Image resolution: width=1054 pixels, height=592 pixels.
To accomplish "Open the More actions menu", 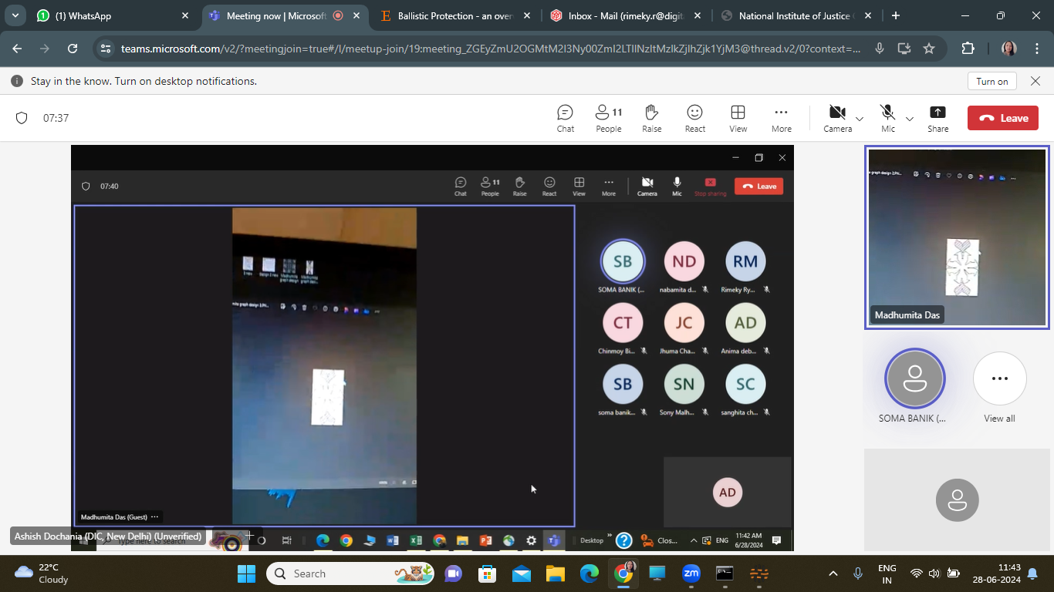I will (782, 119).
